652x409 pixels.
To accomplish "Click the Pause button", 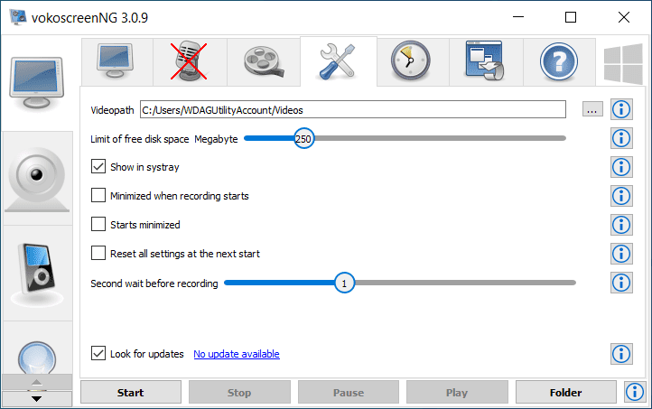I will coord(349,393).
